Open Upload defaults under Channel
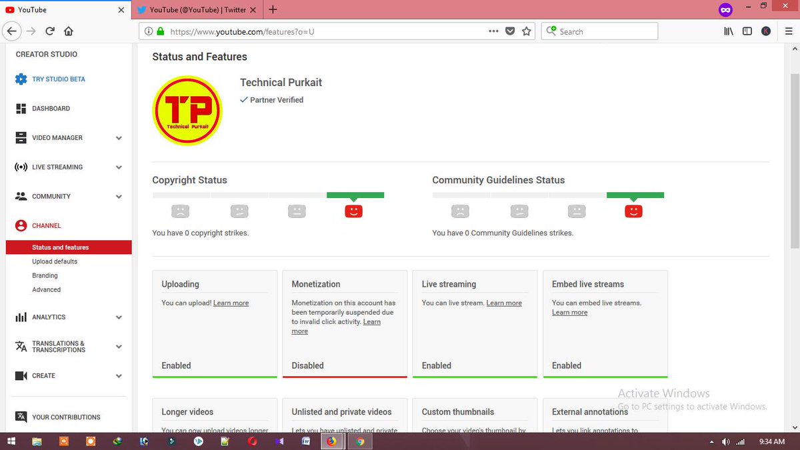 click(55, 262)
